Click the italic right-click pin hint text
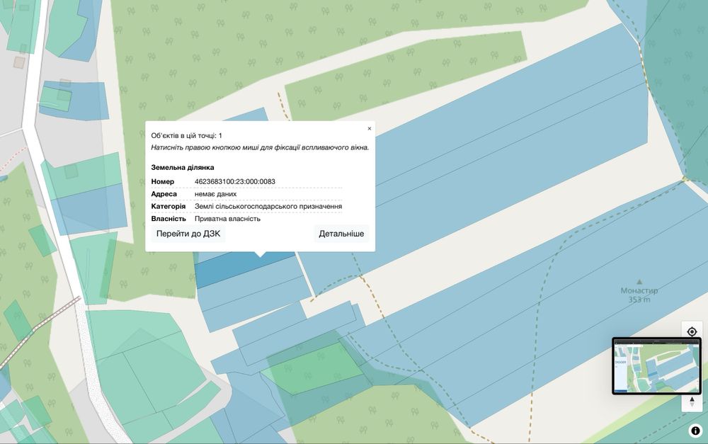708x444 pixels. [260, 148]
